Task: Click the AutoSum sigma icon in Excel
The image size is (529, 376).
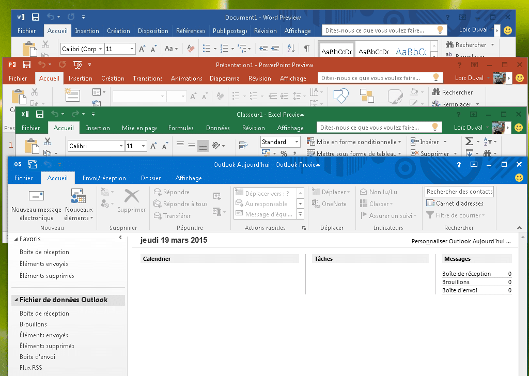Action: pyautogui.click(x=469, y=142)
